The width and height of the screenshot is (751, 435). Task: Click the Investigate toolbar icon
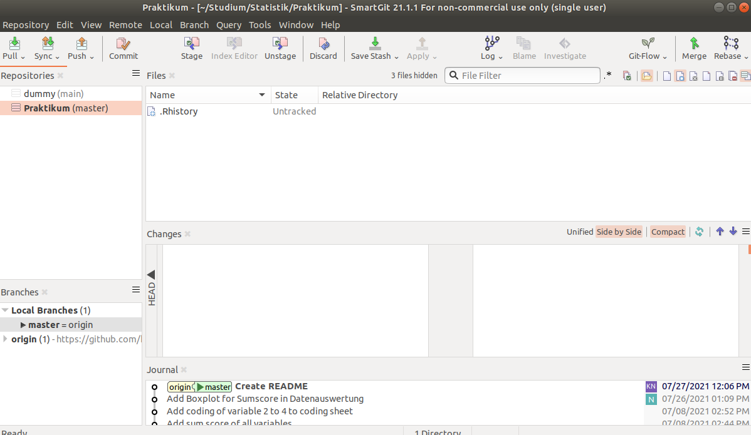[x=565, y=44]
